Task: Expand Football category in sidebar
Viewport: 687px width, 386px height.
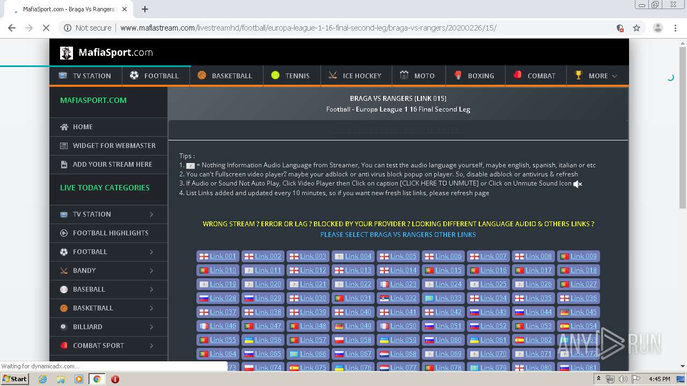Action: (x=108, y=252)
